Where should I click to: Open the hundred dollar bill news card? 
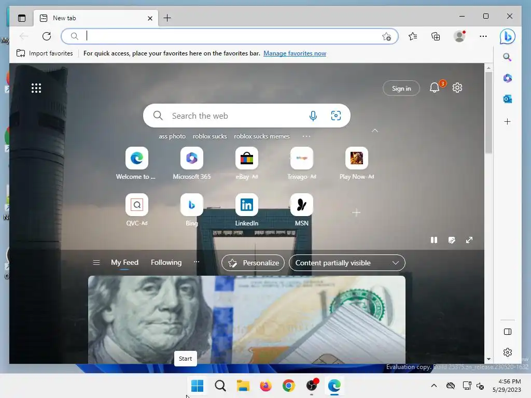pos(246,320)
